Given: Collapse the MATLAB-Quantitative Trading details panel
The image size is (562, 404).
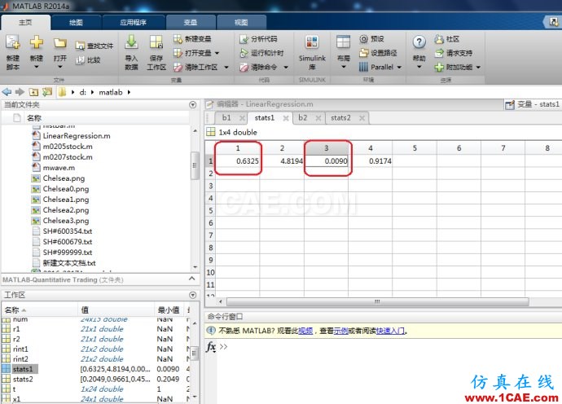Looking at the screenshot, I should [191, 279].
